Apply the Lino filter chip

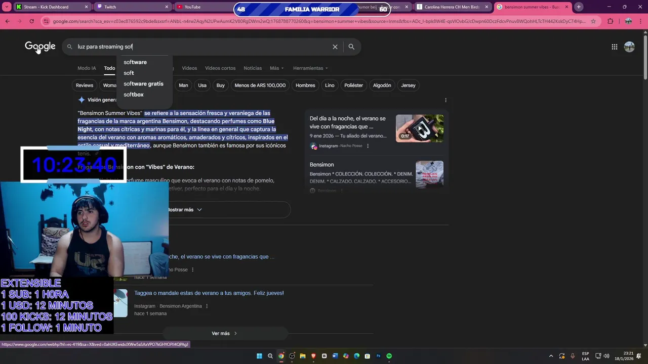330,85
